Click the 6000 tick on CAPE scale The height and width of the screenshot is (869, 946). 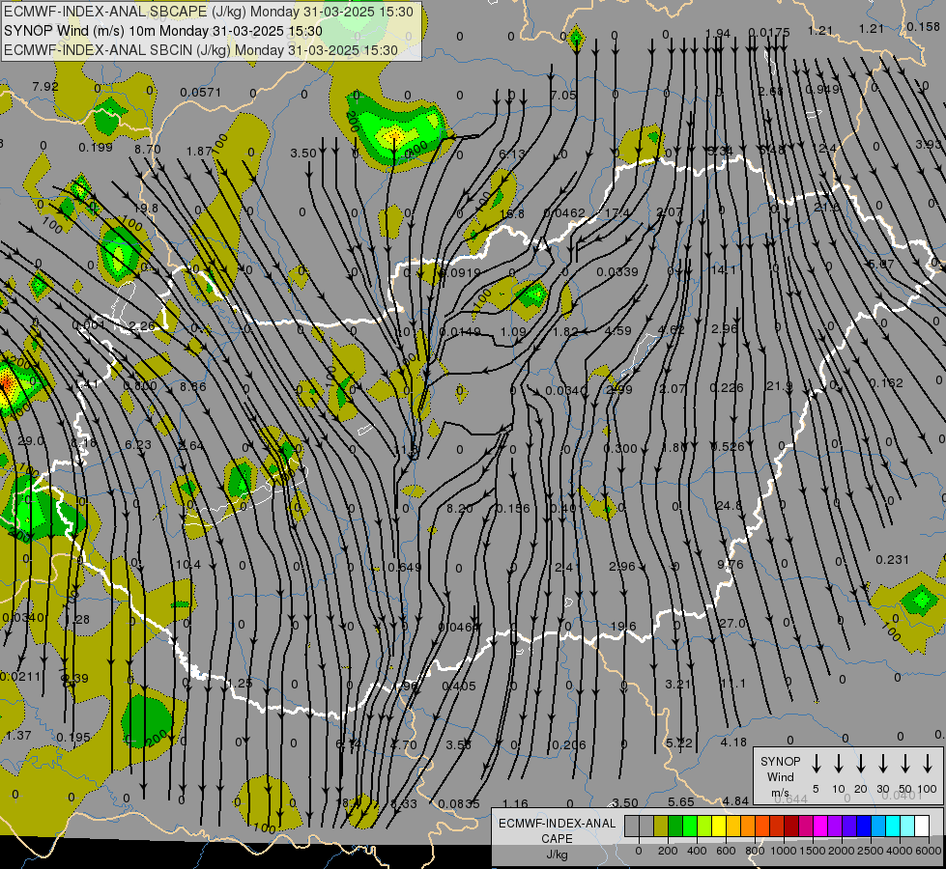click(x=928, y=851)
